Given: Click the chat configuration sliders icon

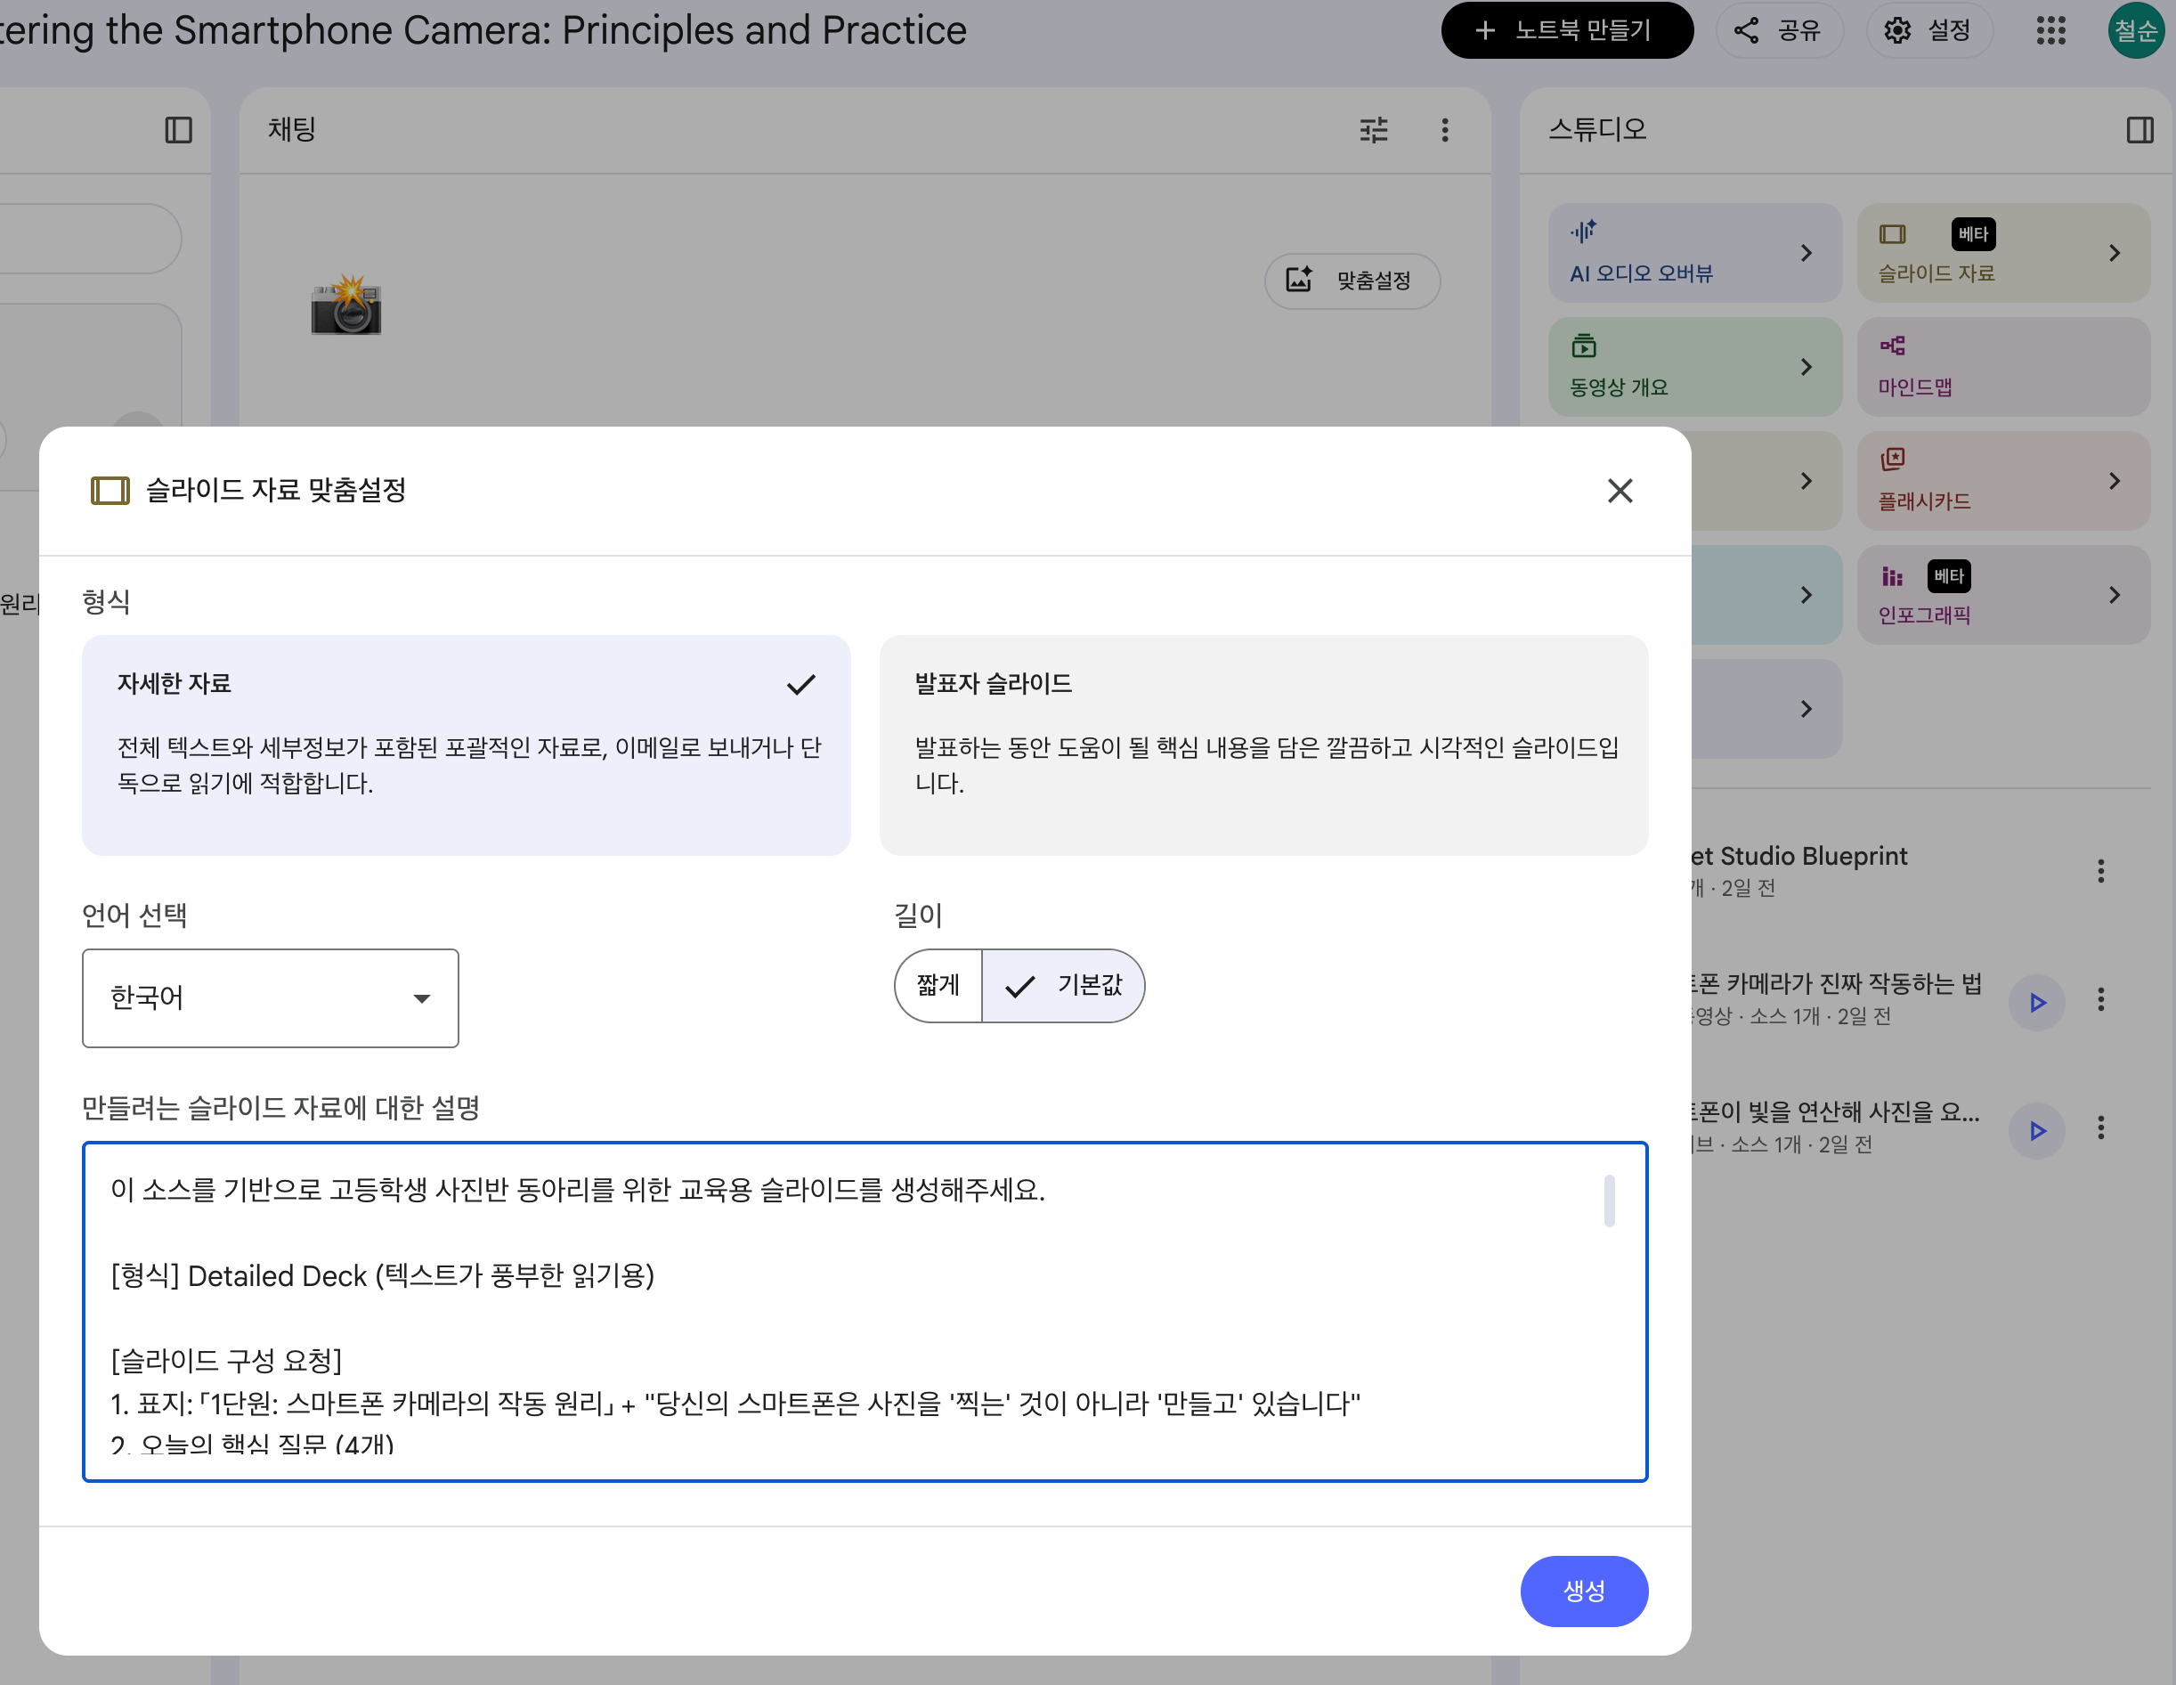Looking at the screenshot, I should pyautogui.click(x=1373, y=129).
